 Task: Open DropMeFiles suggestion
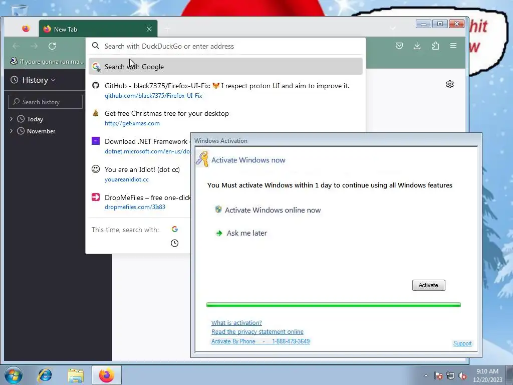[x=140, y=202]
